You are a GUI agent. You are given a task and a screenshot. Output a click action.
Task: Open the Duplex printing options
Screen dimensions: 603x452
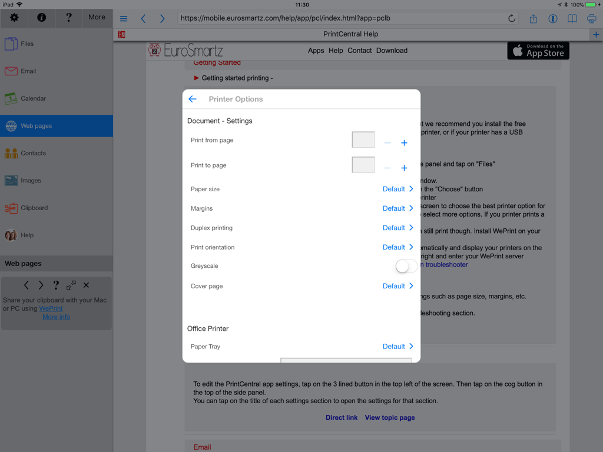(x=398, y=228)
